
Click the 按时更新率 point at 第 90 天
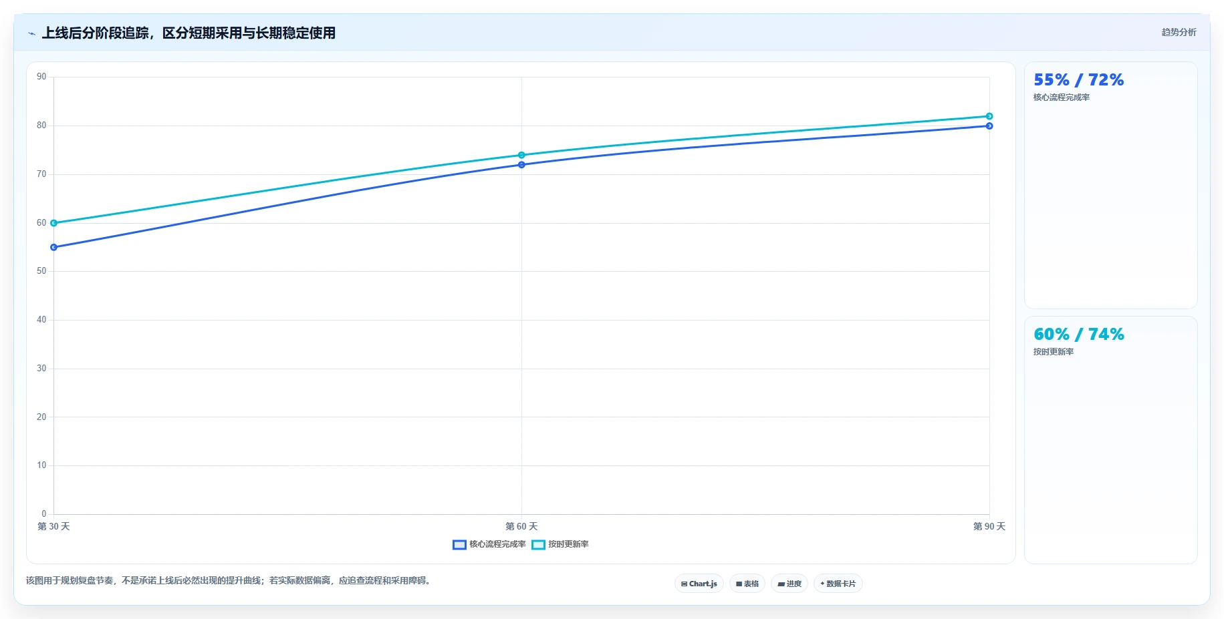tap(989, 116)
